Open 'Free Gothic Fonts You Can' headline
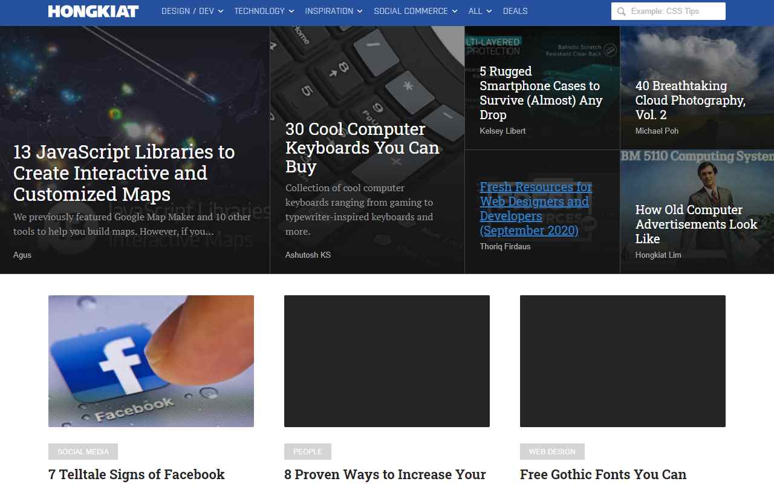774x484 pixels. pyautogui.click(x=603, y=474)
